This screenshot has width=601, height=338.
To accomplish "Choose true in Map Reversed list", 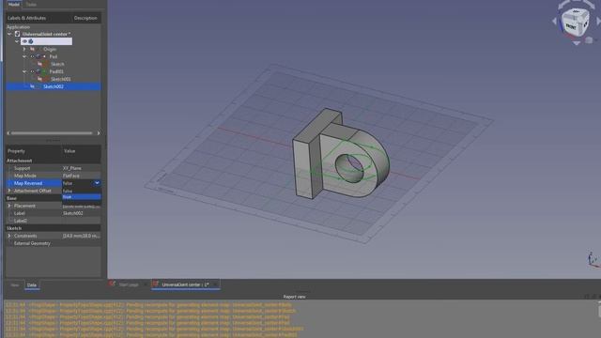I will (82, 197).
